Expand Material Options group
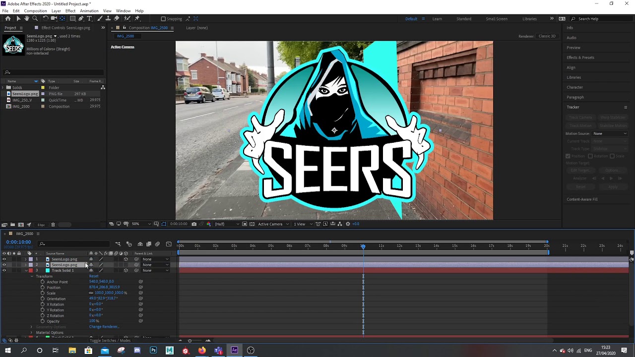This screenshot has width=635, height=357. point(31,333)
